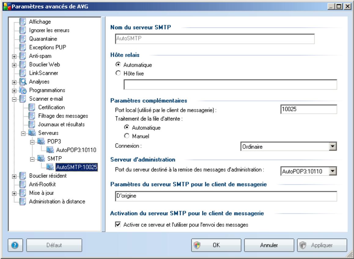The image size is (354, 259).
Task: Click the Anti-spam page icon
Action: click(22, 56)
